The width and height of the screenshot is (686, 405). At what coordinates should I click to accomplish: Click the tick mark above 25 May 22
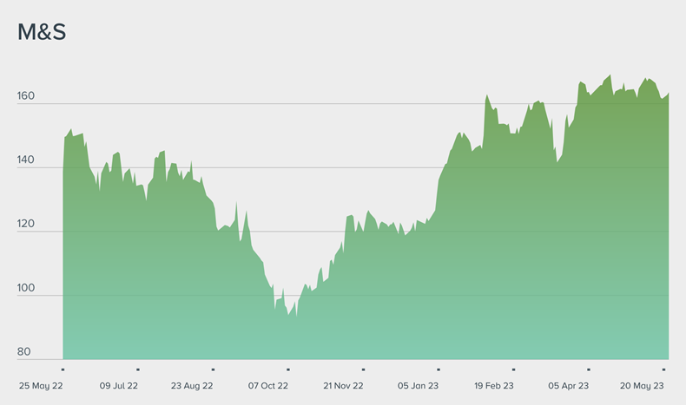tap(63, 369)
